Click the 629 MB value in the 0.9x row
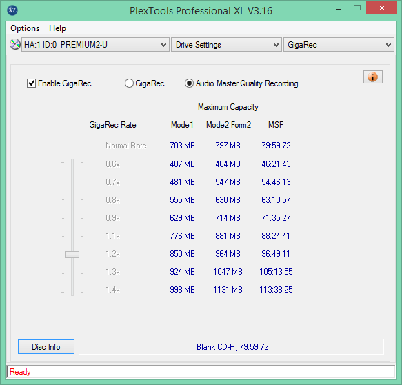Screen dimensions: 402x385 [x=182, y=218]
